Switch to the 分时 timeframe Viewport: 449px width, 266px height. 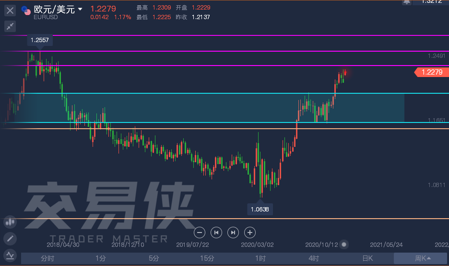point(47,258)
